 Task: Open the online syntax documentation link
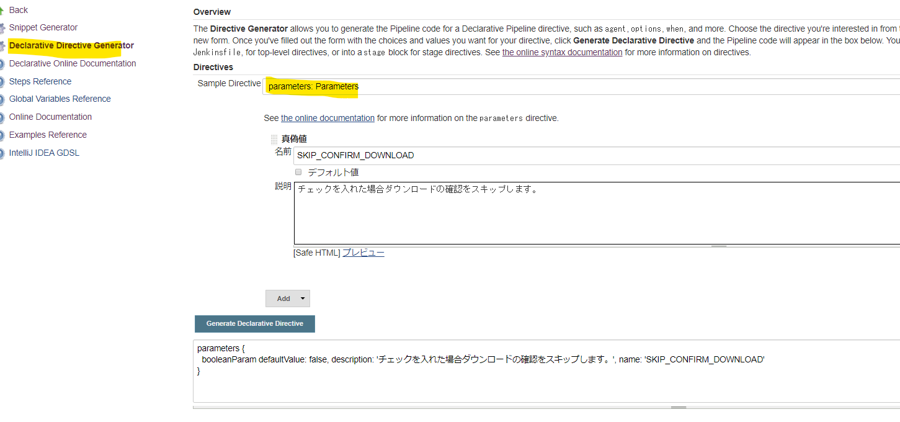pyautogui.click(x=562, y=52)
